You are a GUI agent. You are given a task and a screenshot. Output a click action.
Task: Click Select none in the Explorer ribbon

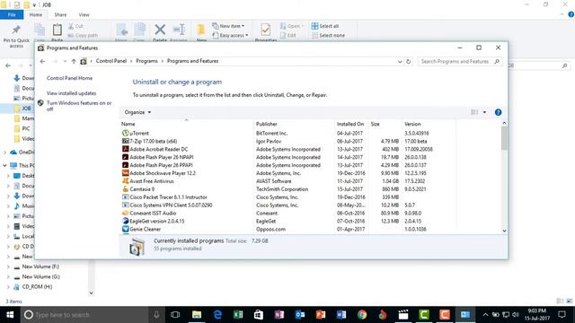coord(328,36)
